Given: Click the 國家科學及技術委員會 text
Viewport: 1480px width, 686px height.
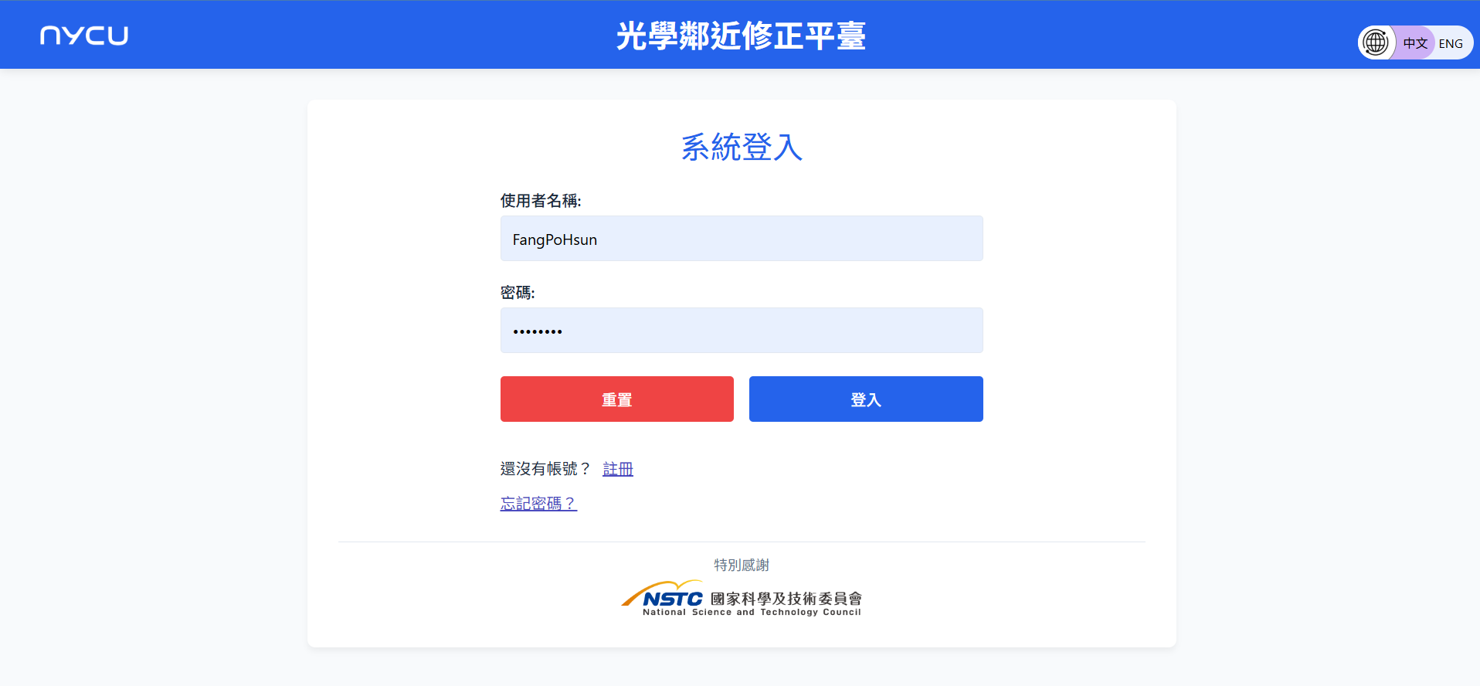Looking at the screenshot, I should pos(786,598).
